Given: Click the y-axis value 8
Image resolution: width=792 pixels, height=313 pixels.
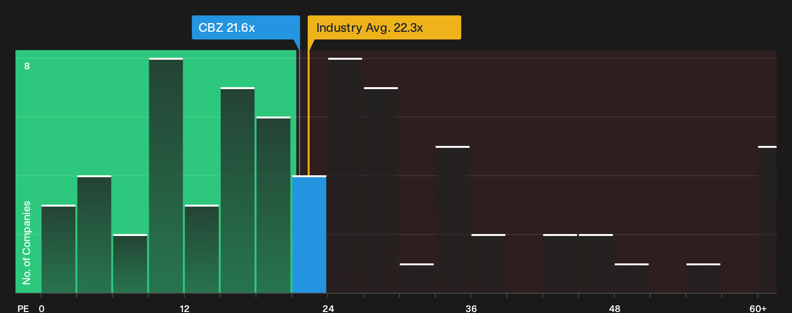Looking at the screenshot, I should [27, 66].
